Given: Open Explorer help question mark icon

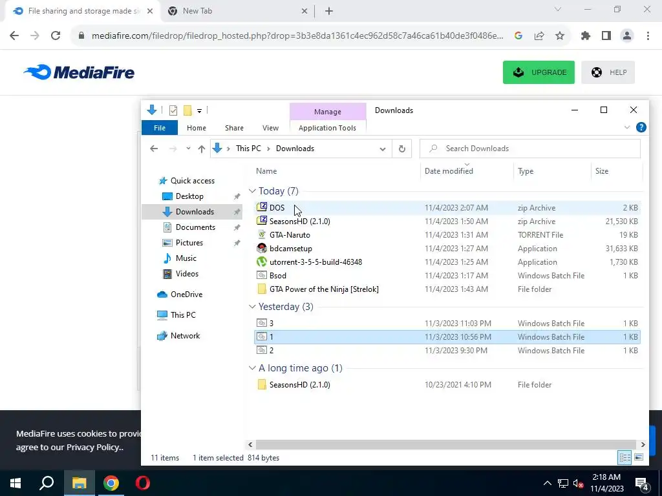Looking at the screenshot, I should (641, 127).
